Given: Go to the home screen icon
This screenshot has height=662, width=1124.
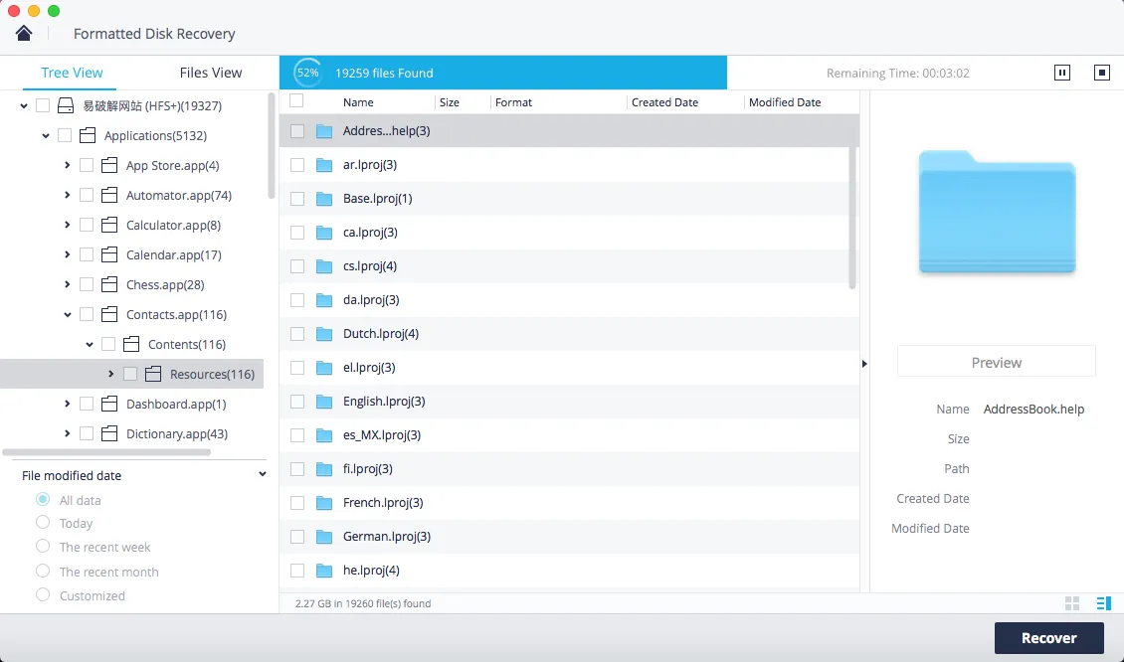Looking at the screenshot, I should 24,33.
